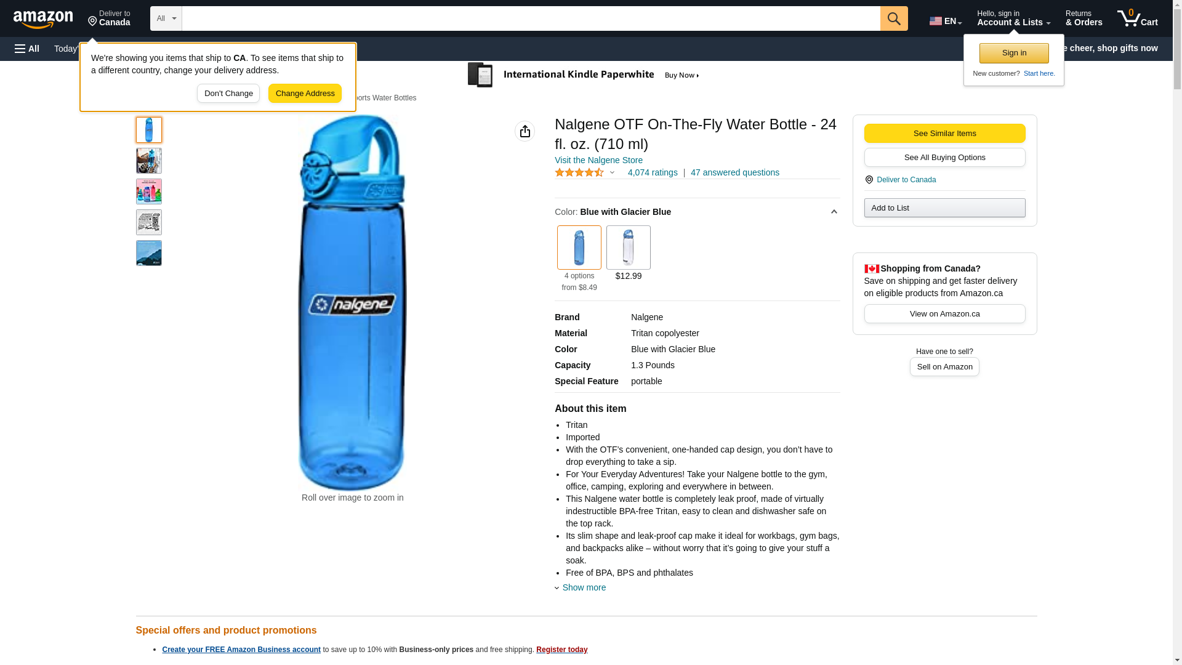
Task: Open the search category All dropdown
Action: point(166,18)
